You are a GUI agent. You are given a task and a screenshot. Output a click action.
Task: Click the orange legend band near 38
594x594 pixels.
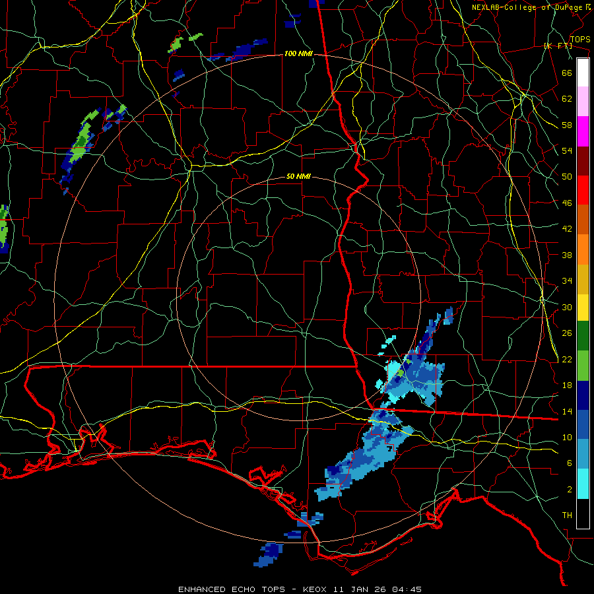tap(583, 249)
